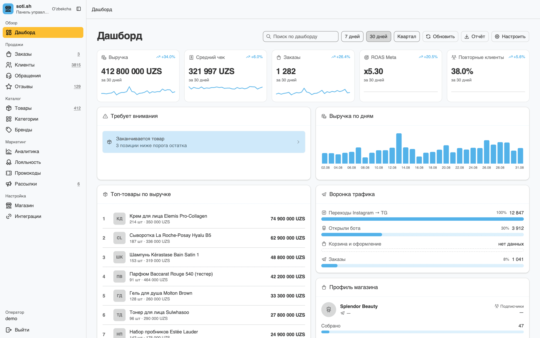Click the ROAS Meta target icon

point(366,57)
